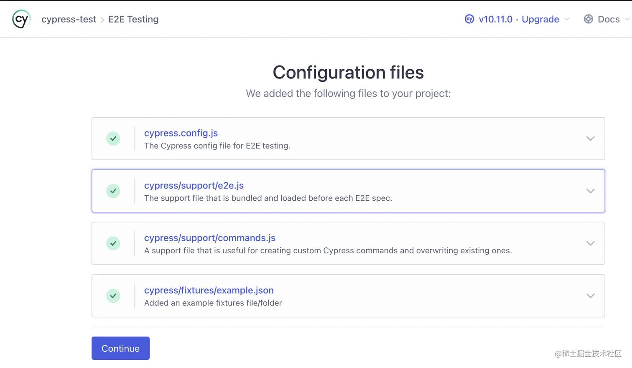This screenshot has width=632, height=368.
Task: Click the green checkmark for cypress/fixtures/example.json
Action: click(x=113, y=296)
